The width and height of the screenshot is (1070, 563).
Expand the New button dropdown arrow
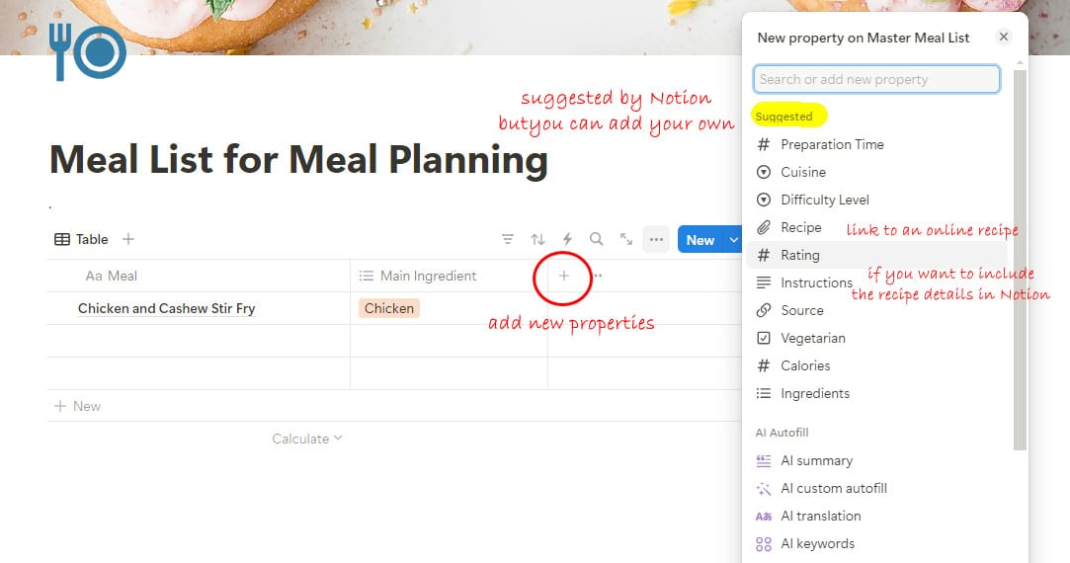(x=733, y=240)
